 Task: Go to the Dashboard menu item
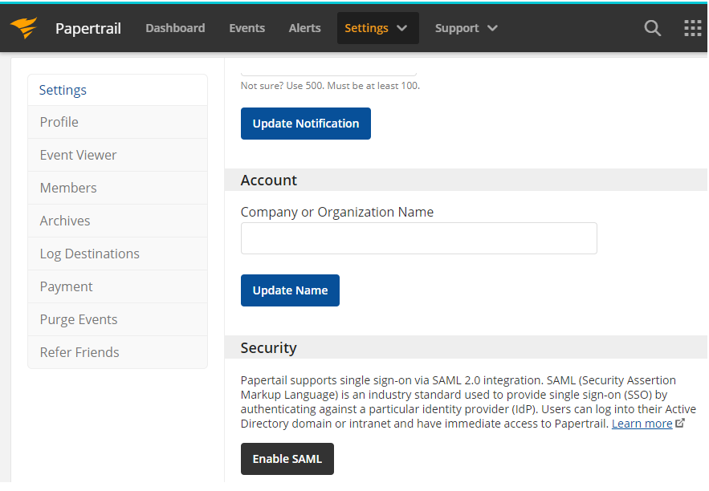point(175,28)
